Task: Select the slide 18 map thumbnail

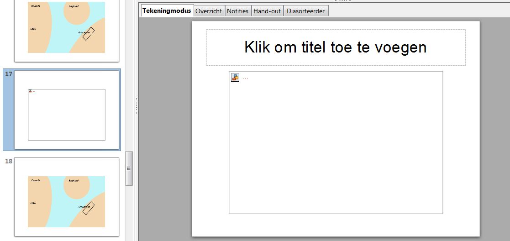Action: (x=67, y=197)
